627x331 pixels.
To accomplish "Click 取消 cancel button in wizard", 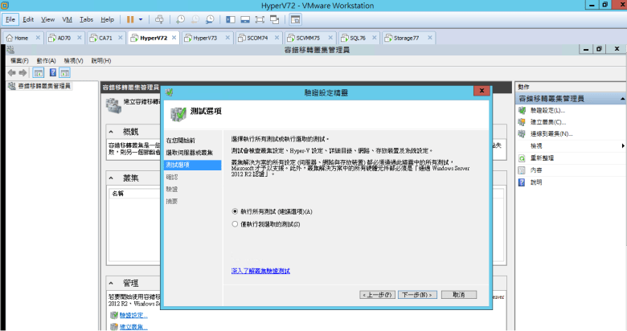I will click(459, 295).
